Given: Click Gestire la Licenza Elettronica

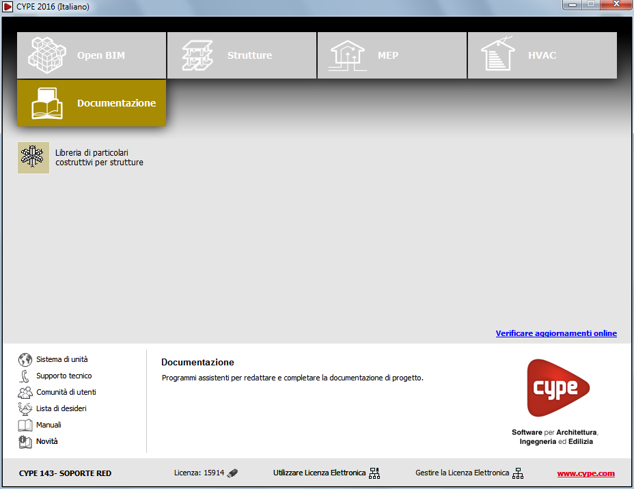Looking at the screenshot, I should (462, 473).
